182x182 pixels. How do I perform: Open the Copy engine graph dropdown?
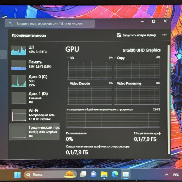(115, 57)
